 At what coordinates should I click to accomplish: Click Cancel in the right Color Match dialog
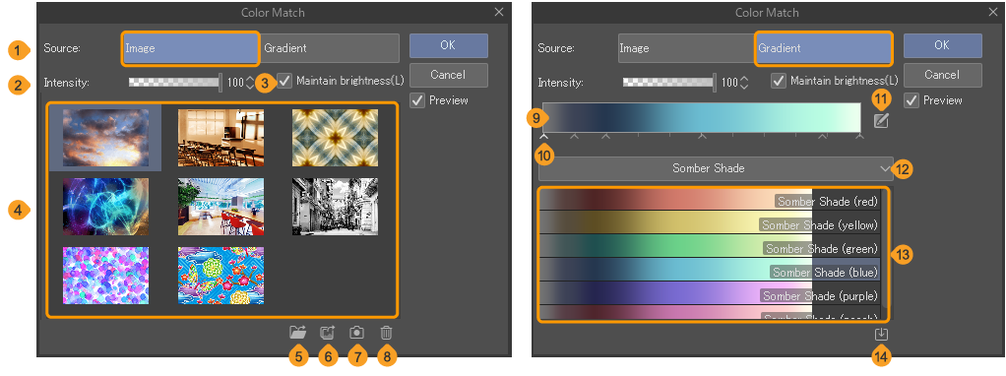[942, 75]
